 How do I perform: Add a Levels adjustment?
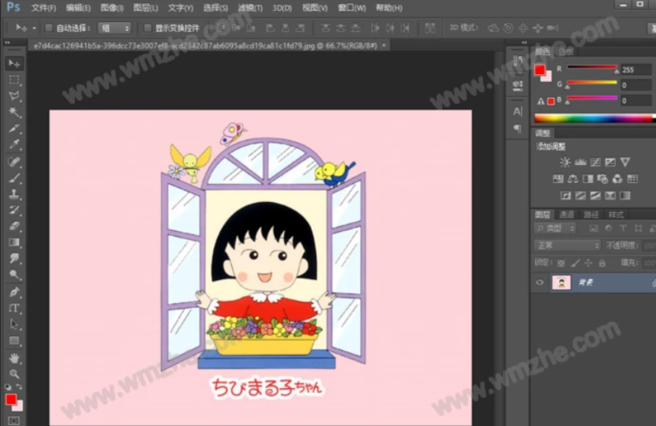click(580, 163)
